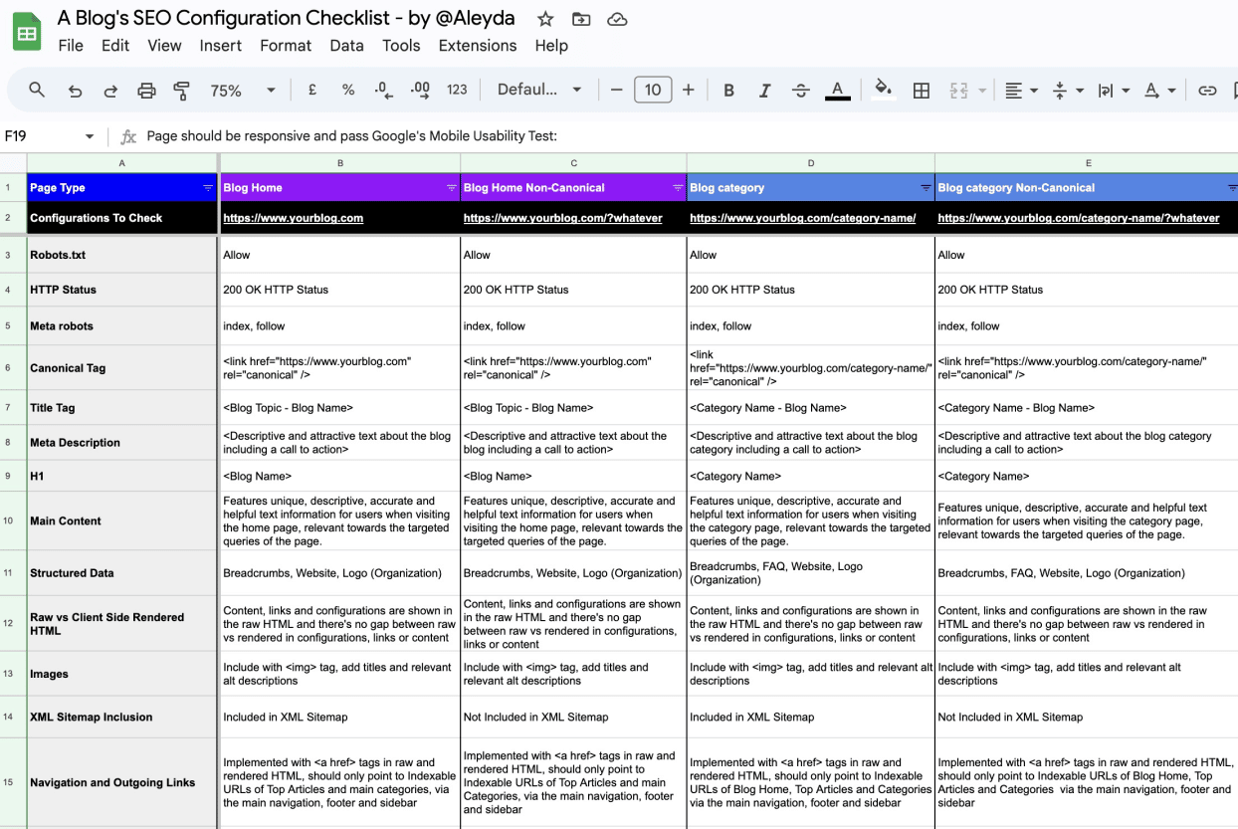1238x829 pixels.
Task: Open the search menus magnifier tool
Action: [37, 91]
